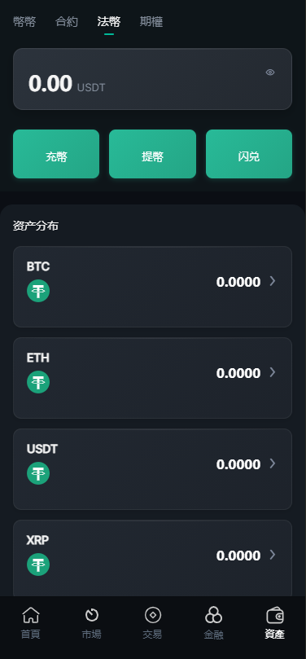The height and width of the screenshot is (659, 306).
Task: Click the Tether icon under BTC
Action: tap(38, 291)
